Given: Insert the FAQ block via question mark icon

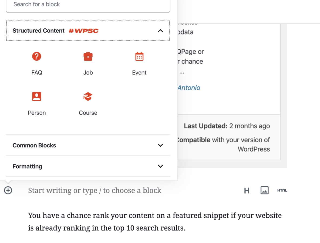Looking at the screenshot, I should pyautogui.click(x=37, y=56).
